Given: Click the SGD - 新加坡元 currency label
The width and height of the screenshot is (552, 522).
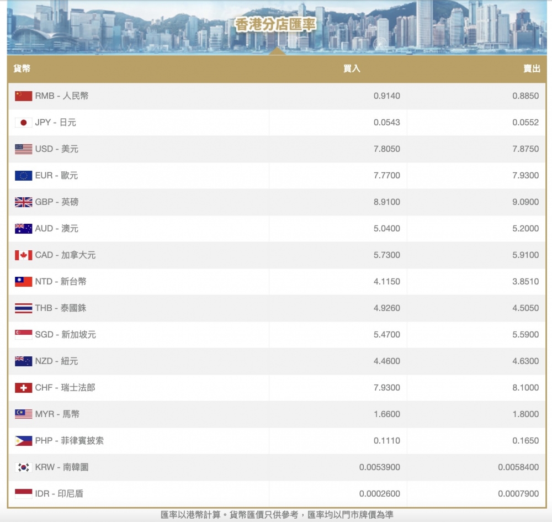Looking at the screenshot, I should pos(65,335).
